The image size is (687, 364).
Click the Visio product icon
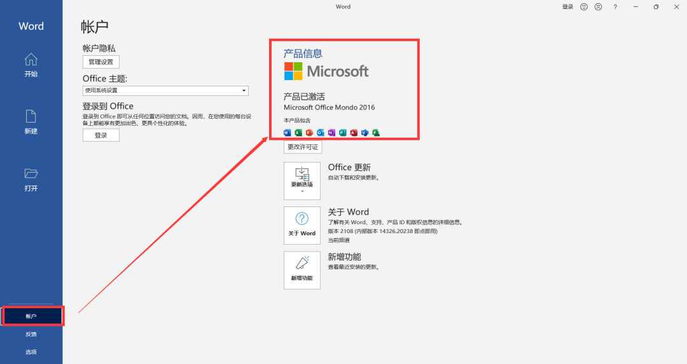tap(364, 133)
